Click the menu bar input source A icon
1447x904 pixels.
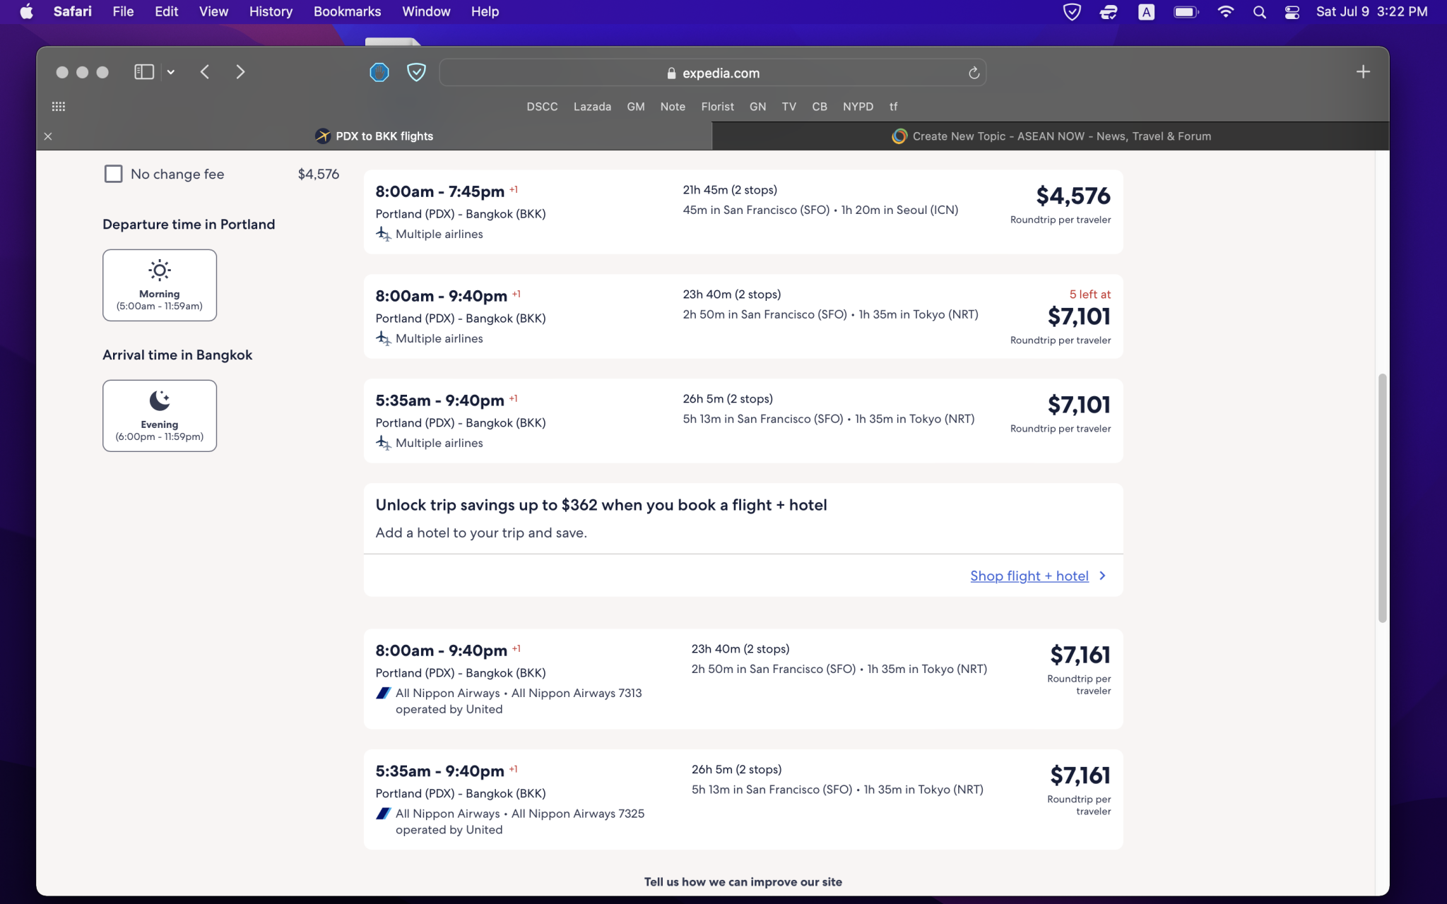pyautogui.click(x=1146, y=11)
